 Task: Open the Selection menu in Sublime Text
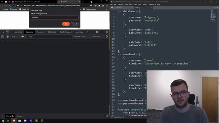[x=120, y=4]
